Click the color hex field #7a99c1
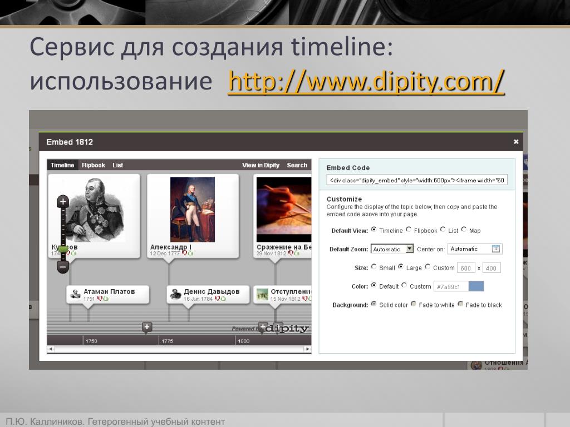570x427 pixels. pos(451,286)
